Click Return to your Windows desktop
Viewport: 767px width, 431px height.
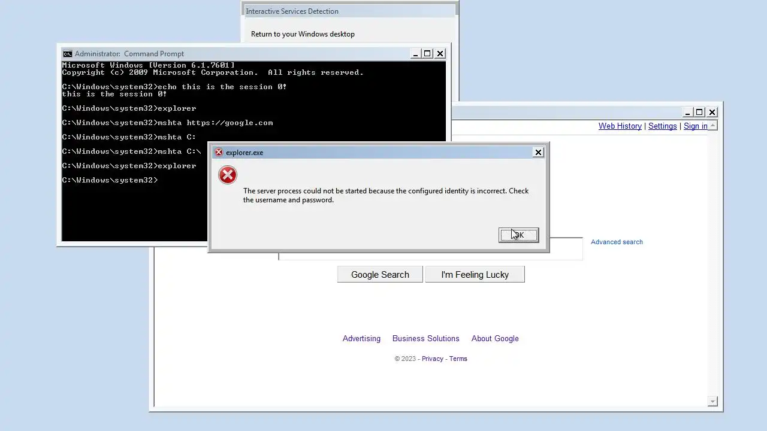303,34
